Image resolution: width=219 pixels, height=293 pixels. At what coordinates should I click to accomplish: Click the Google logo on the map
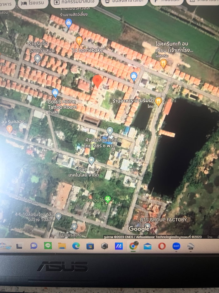pyautogui.click(x=139, y=229)
